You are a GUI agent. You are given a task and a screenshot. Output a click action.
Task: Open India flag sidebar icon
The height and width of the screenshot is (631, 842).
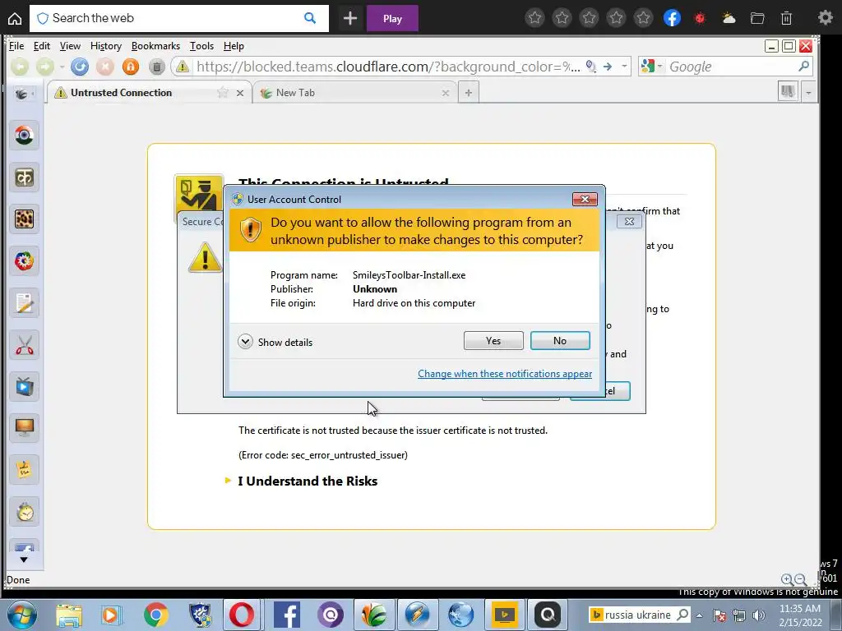tap(24, 135)
